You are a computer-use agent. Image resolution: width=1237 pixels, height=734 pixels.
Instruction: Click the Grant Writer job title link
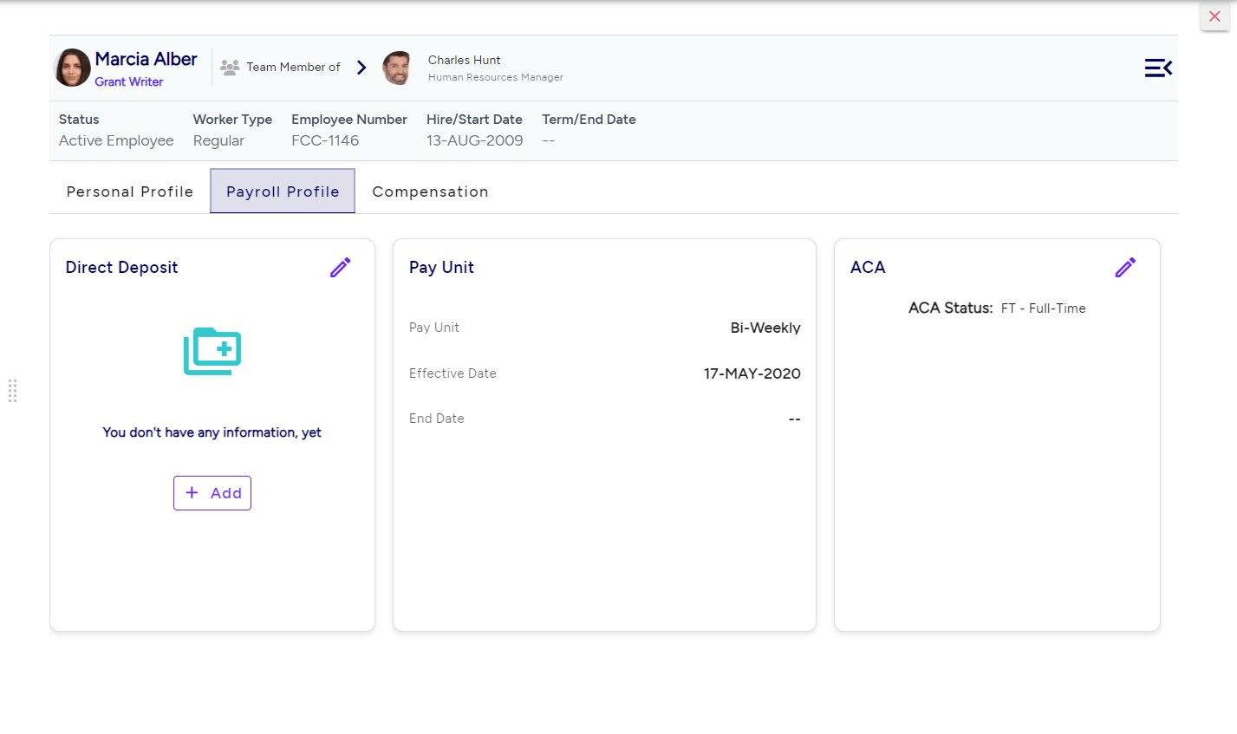pos(129,81)
